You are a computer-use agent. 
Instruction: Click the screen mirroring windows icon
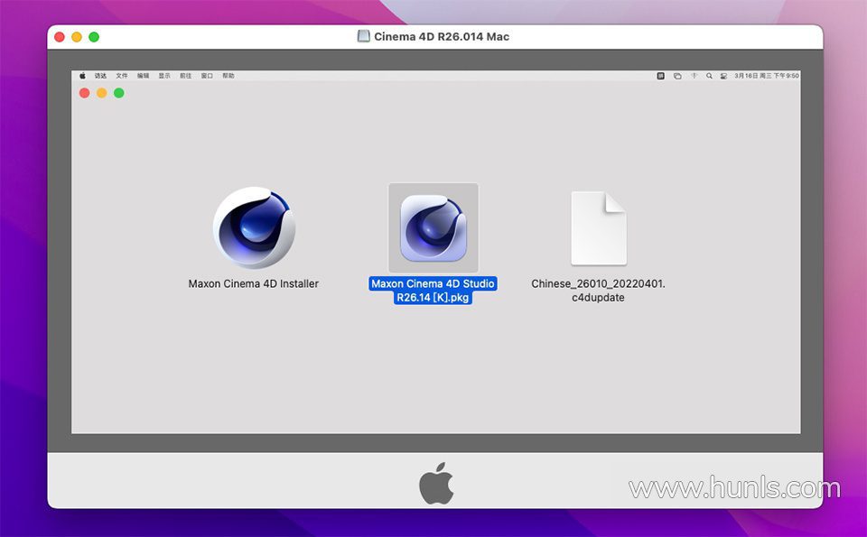coord(677,76)
